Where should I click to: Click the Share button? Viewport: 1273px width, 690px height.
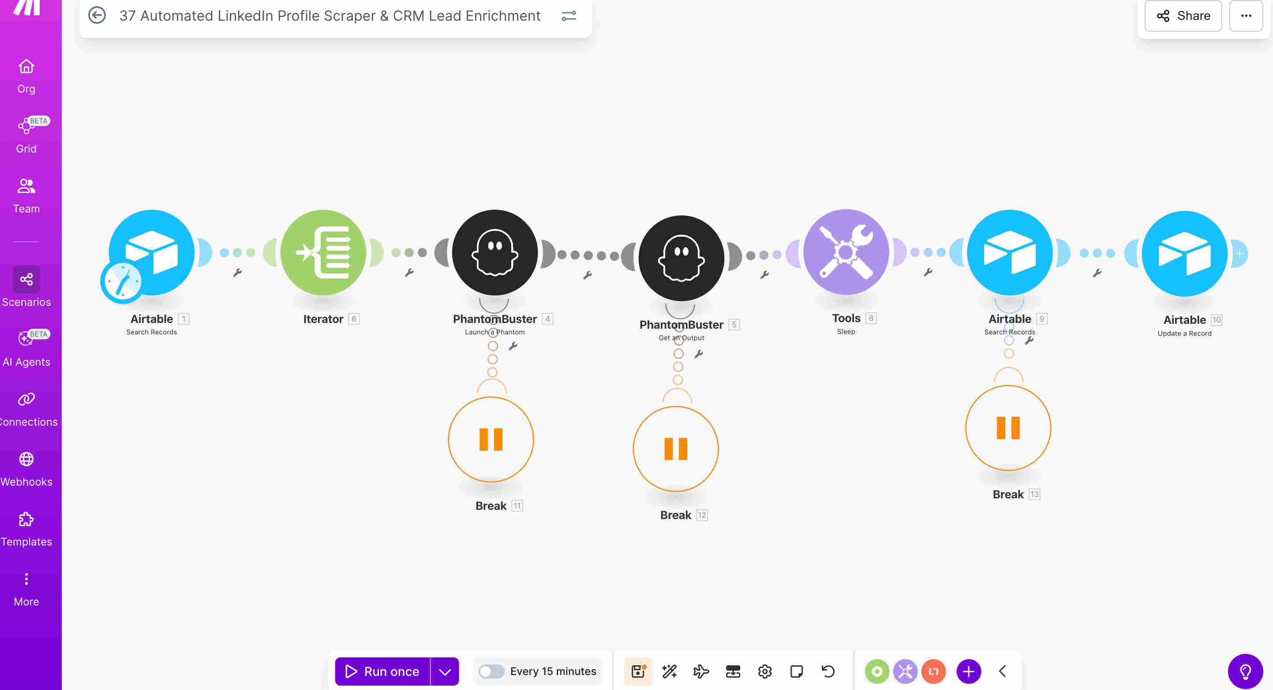[x=1183, y=16]
